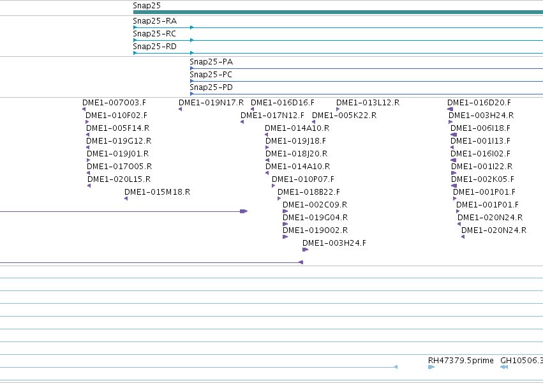Select the DME1-013L12.R label

368,103
